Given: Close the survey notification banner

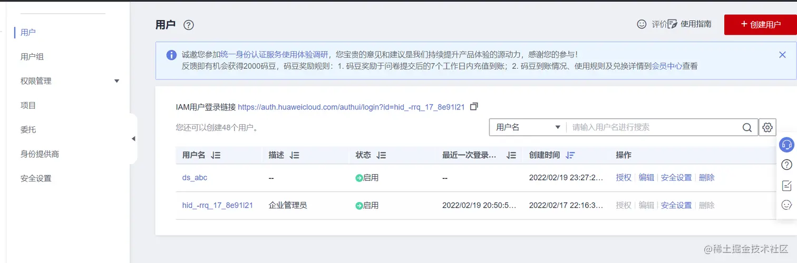Looking at the screenshot, I should pyautogui.click(x=782, y=55).
